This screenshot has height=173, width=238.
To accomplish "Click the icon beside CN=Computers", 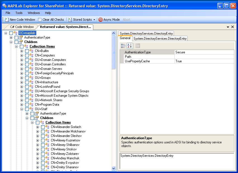I will tap(31, 55).
